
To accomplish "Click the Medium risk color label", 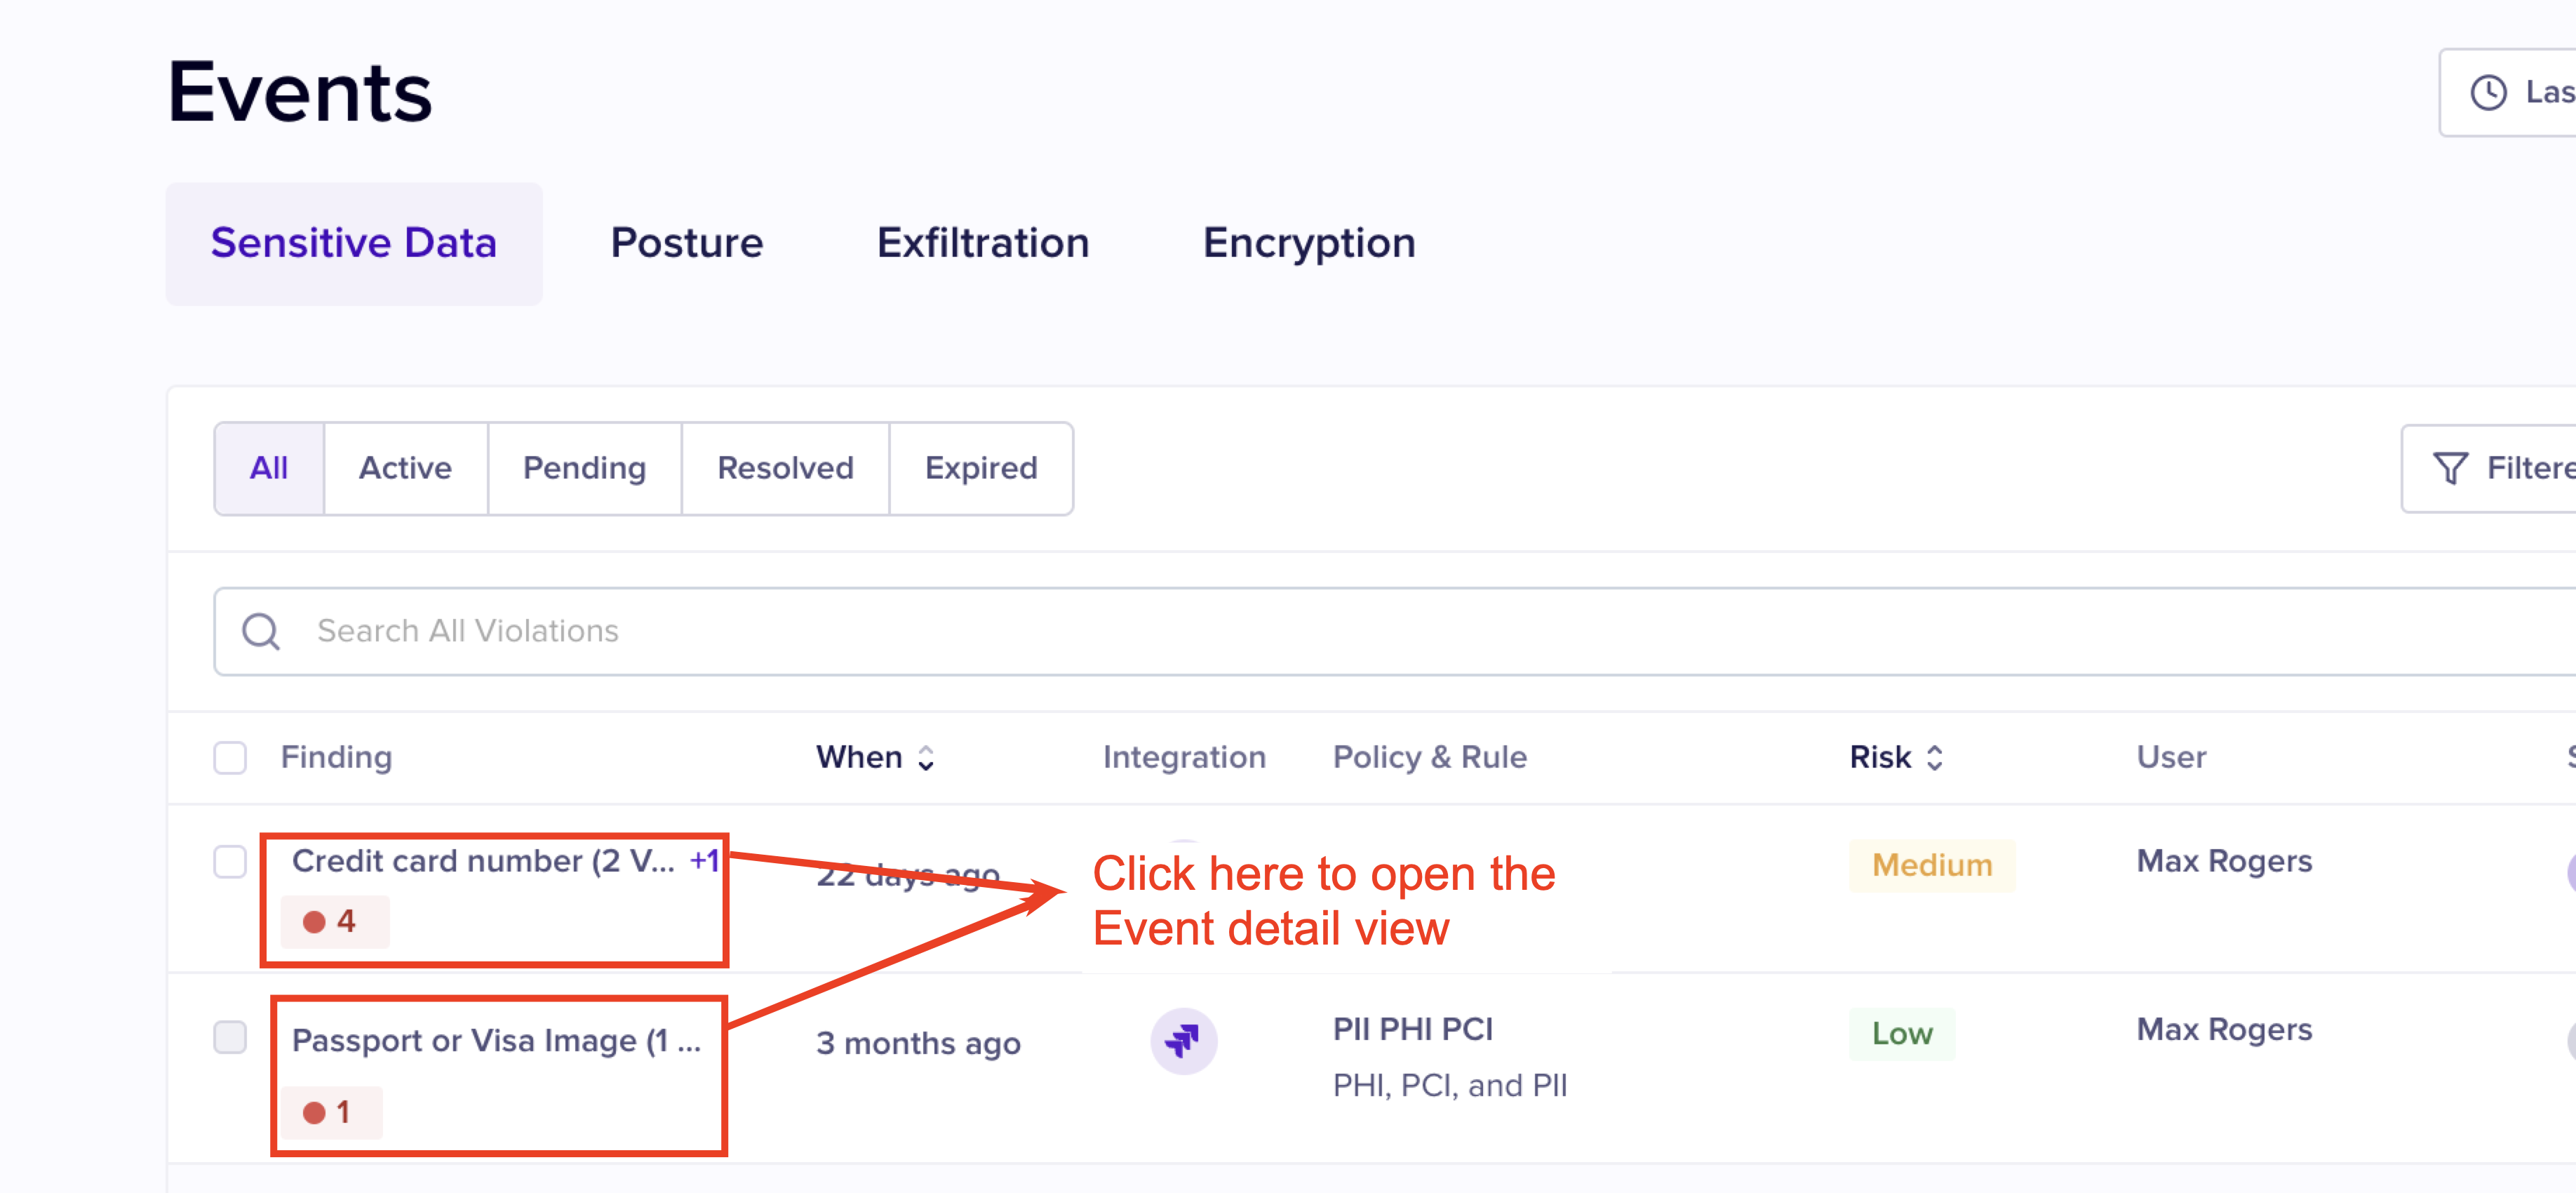I will (x=1931, y=865).
